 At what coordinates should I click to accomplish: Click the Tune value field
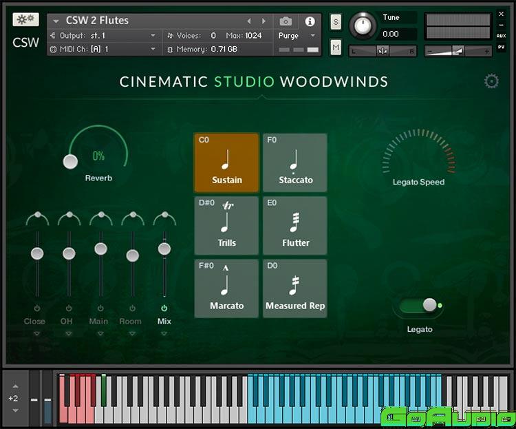click(399, 34)
